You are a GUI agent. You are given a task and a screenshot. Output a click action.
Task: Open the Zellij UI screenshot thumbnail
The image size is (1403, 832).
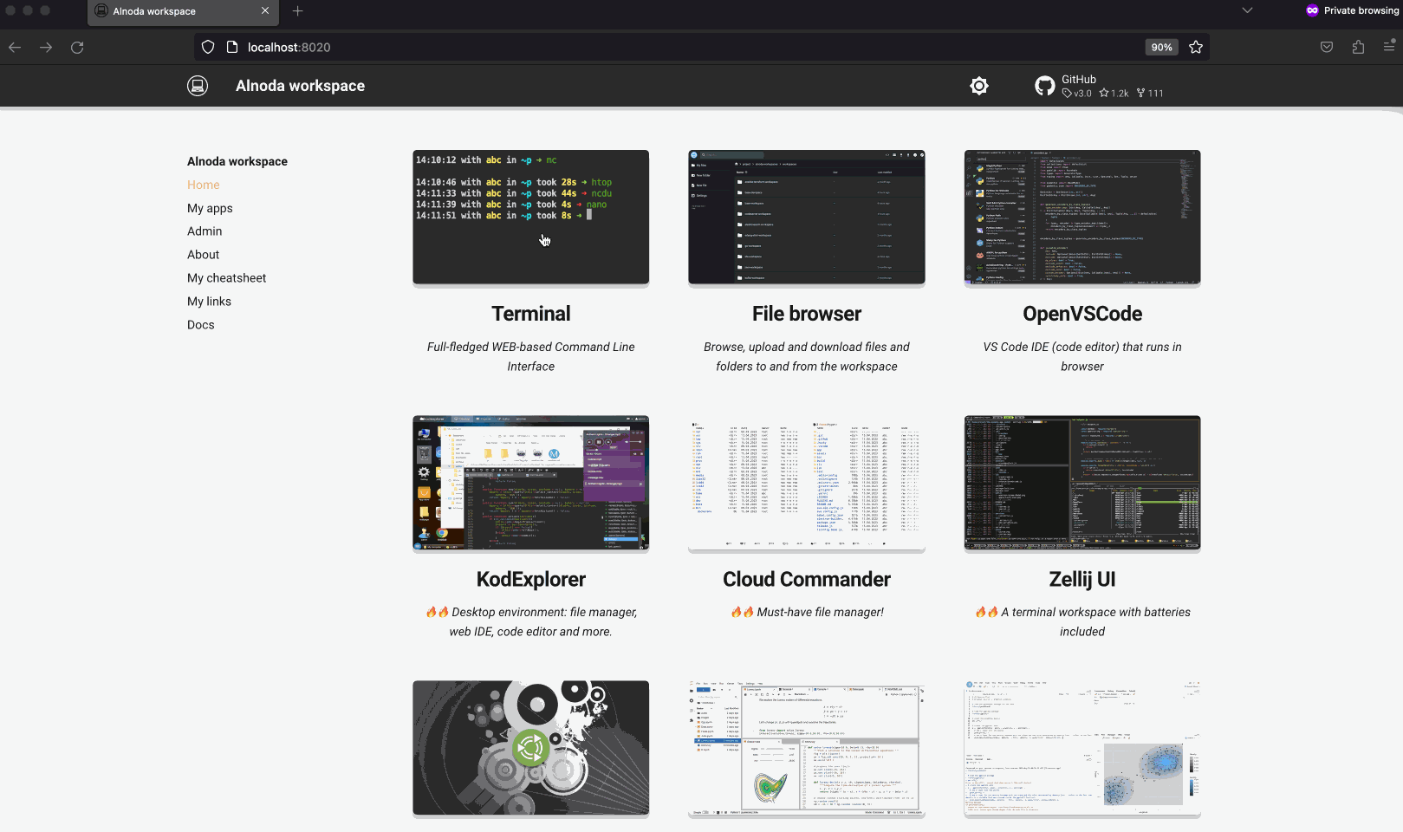point(1082,483)
